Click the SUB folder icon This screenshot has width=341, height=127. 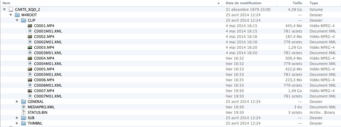coord(24,118)
